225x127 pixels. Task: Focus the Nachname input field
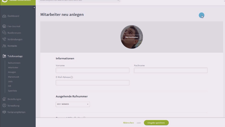(171, 70)
